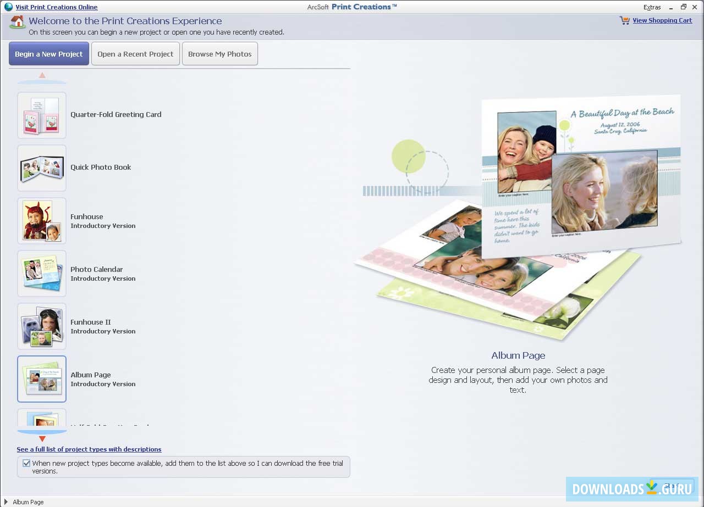Click the shopping cart icon
The width and height of the screenshot is (704, 507).
pos(625,20)
